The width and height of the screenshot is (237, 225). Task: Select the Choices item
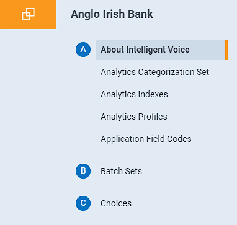[116, 203]
